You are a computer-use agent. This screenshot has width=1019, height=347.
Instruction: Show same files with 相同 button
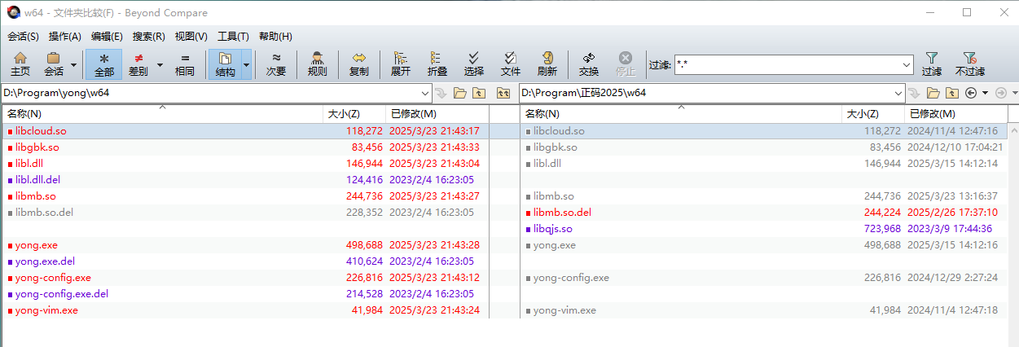pos(185,64)
